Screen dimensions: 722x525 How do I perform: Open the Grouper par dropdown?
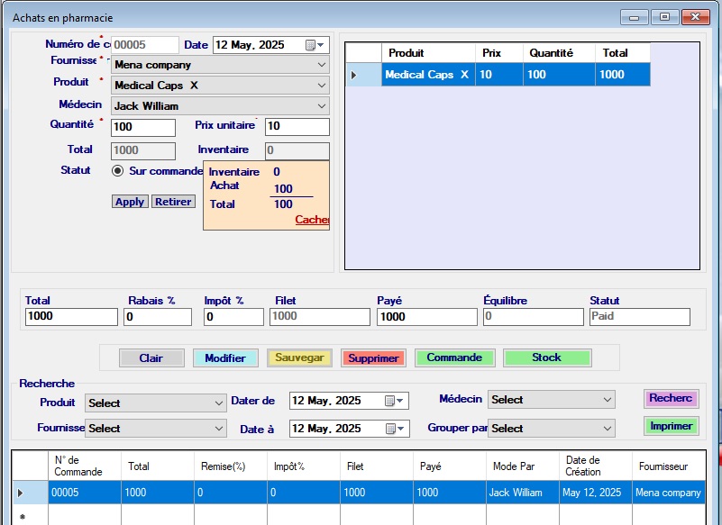coord(608,429)
